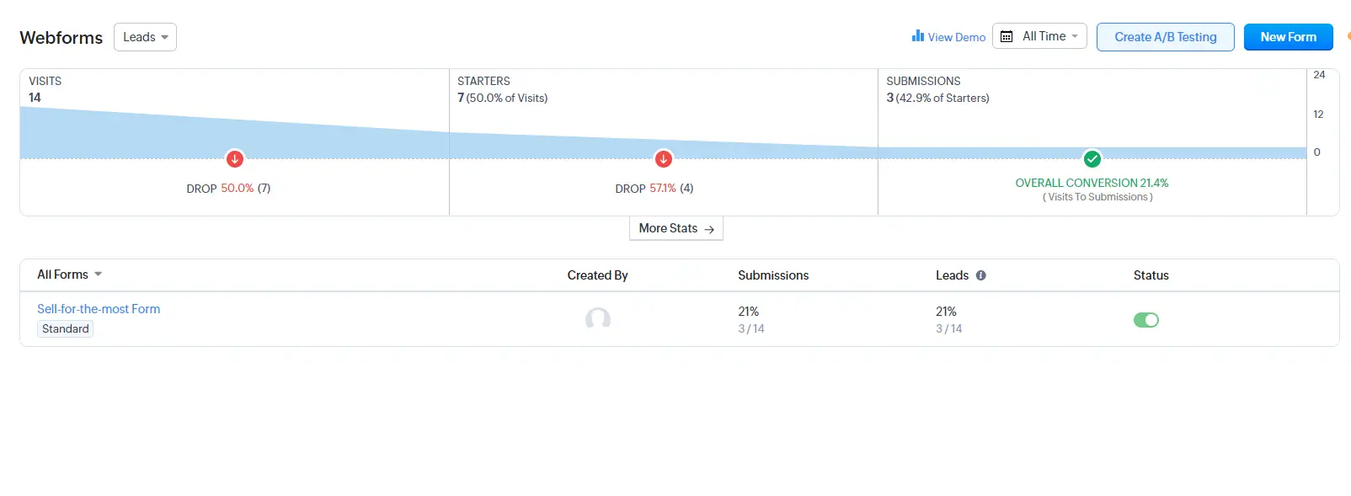
Task: Open the Sell-for-the-most Form link
Action: point(99,309)
